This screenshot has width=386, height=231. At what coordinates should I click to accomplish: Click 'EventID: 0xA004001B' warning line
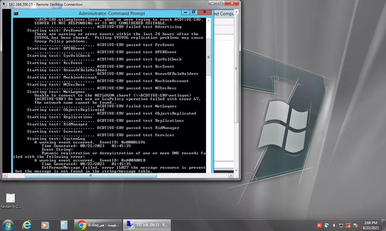click(90, 160)
